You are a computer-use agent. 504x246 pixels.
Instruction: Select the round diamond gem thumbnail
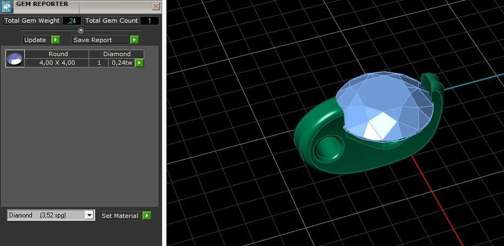pos(15,58)
